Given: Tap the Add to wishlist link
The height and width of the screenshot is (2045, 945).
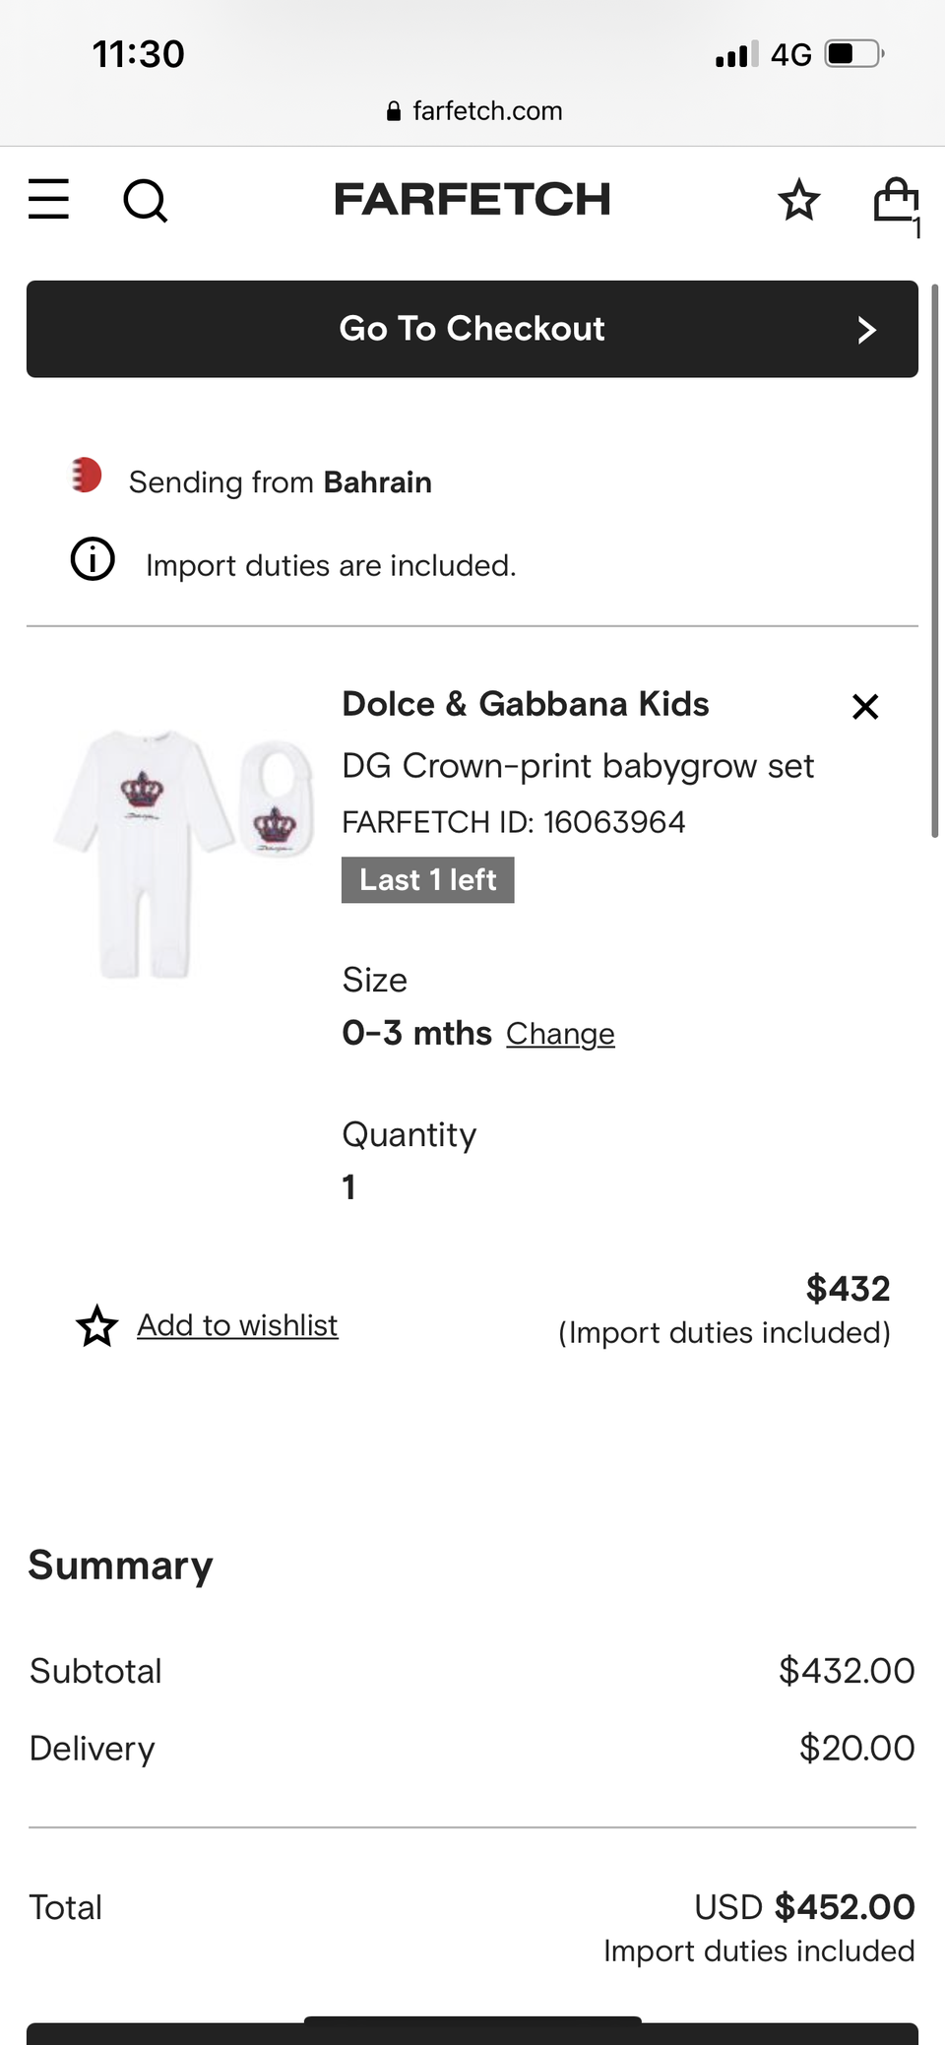Looking at the screenshot, I should tap(237, 1325).
